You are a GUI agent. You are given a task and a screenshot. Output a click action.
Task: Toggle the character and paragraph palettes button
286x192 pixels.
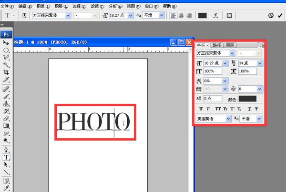[229, 15]
